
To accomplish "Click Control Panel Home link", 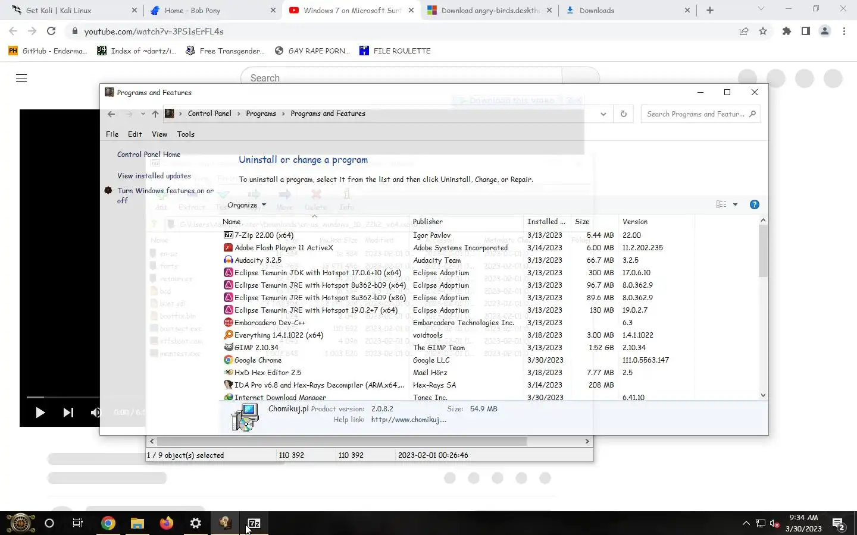I will (149, 155).
